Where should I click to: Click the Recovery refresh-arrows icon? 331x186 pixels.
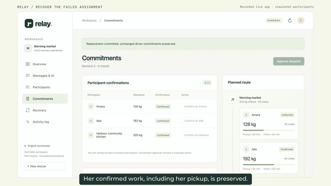pos(28,110)
